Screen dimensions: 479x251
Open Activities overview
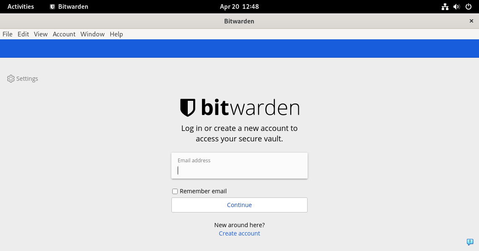click(x=21, y=7)
